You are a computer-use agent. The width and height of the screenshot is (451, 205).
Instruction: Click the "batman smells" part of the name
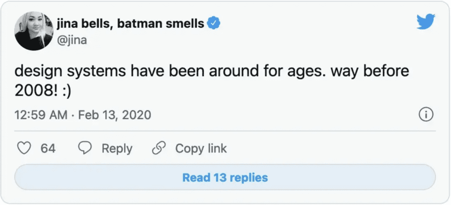click(160, 23)
